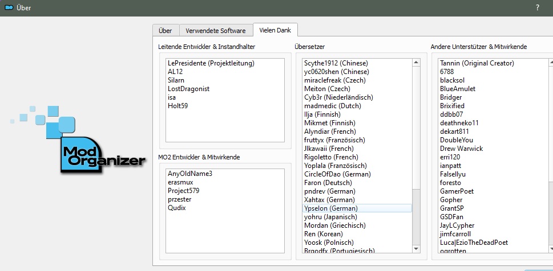
Task: Select erasmux in MO2 developers list
Action: pyautogui.click(x=180, y=182)
